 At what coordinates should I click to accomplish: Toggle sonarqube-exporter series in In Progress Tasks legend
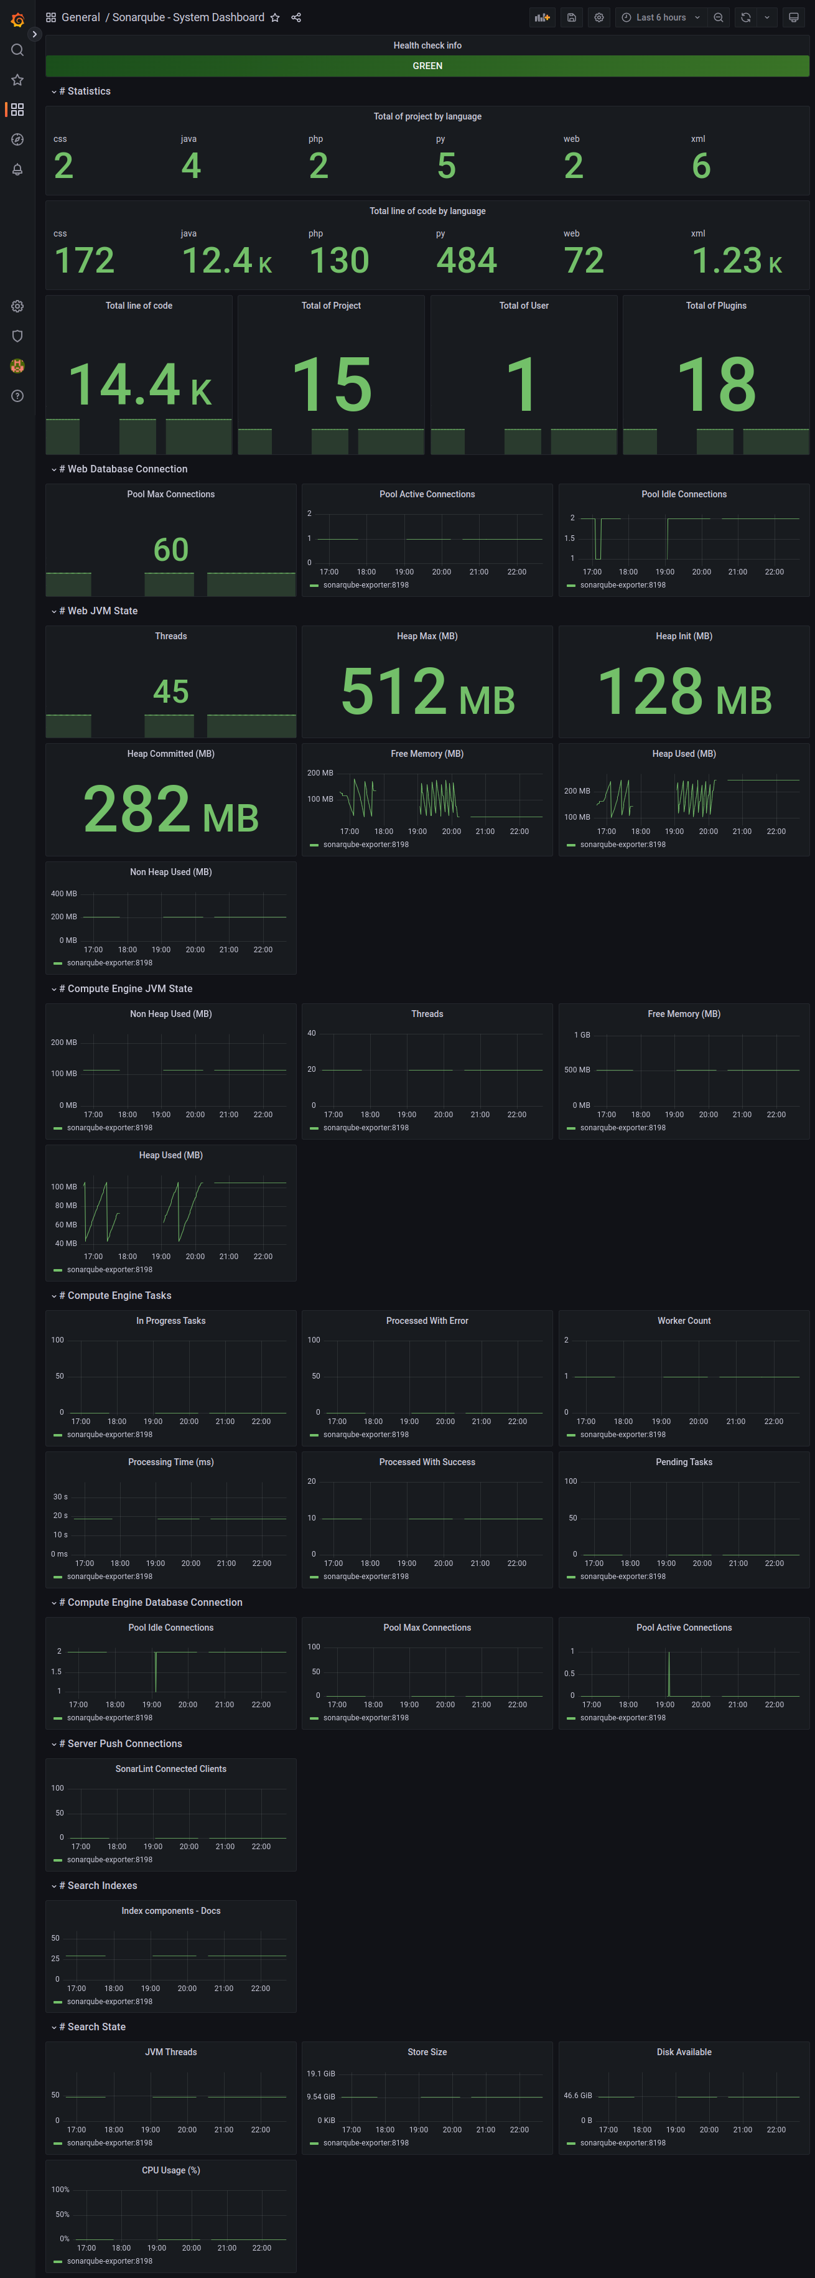coord(109,1435)
